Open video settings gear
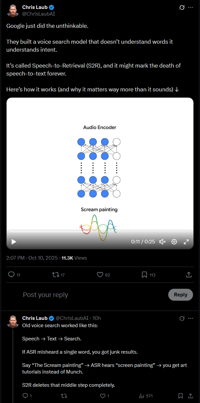Image resolution: width=200 pixels, height=403 pixels. [x=174, y=242]
